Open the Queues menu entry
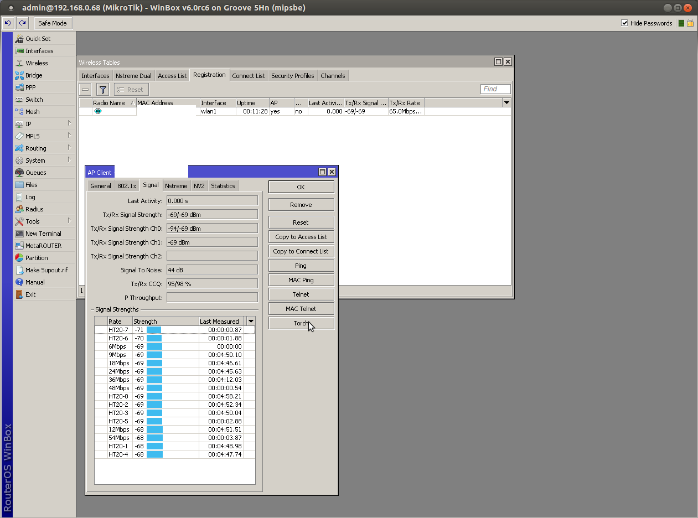This screenshot has height=518, width=698. pyautogui.click(x=35, y=173)
